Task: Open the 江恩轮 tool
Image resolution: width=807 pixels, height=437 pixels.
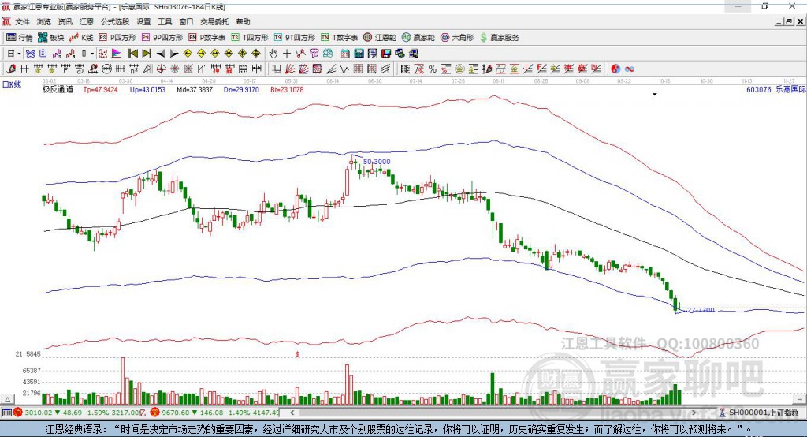Action: [x=380, y=38]
